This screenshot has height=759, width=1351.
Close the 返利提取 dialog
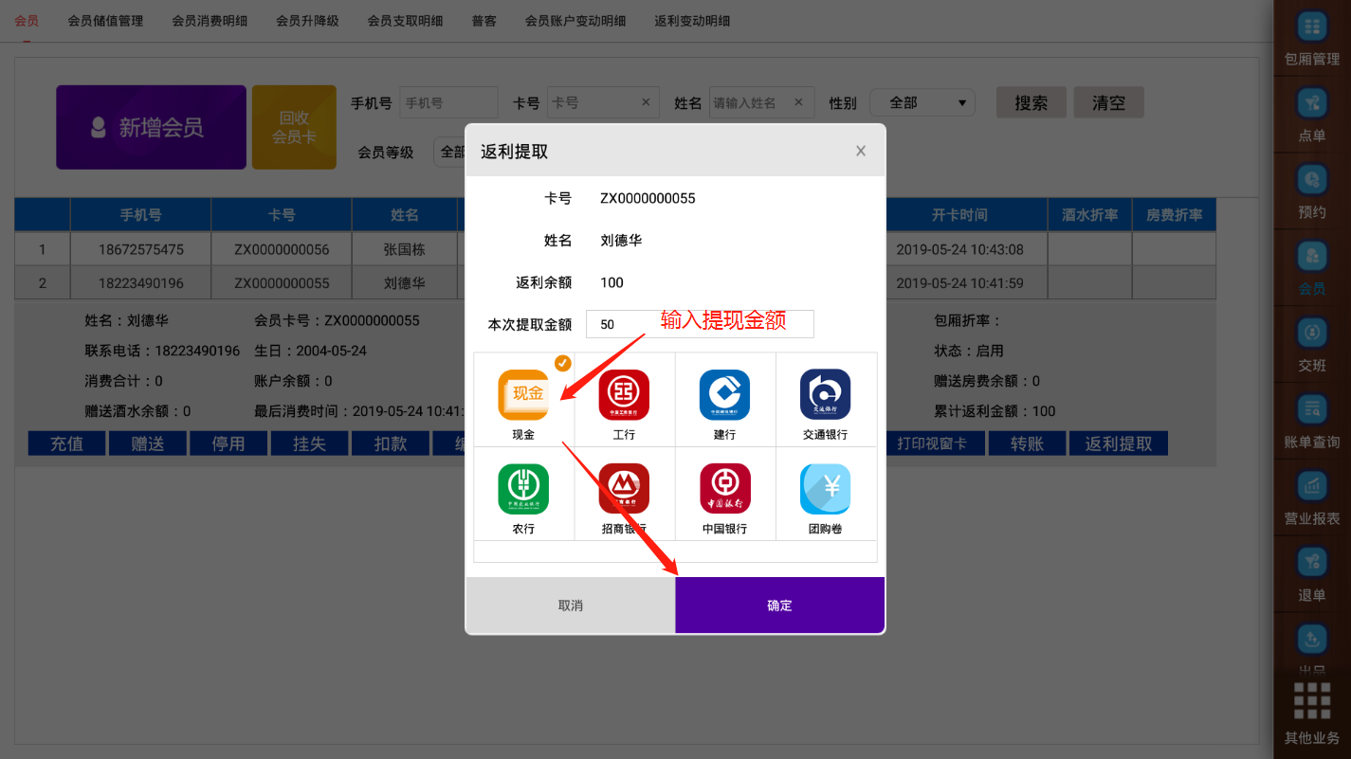861,151
